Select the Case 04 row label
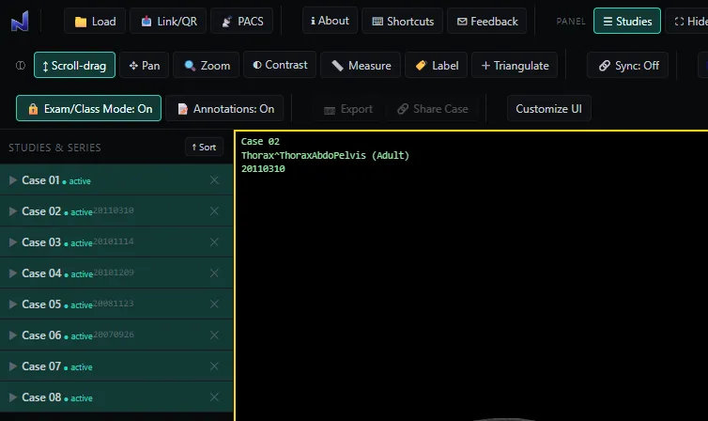This screenshot has height=421, width=708. pyautogui.click(x=41, y=273)
